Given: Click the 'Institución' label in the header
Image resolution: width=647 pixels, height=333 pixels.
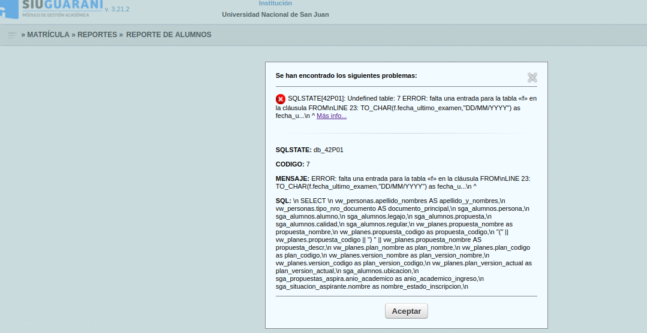Looking at the screenshot, I should pyautogui.click(x=275, y=4).
